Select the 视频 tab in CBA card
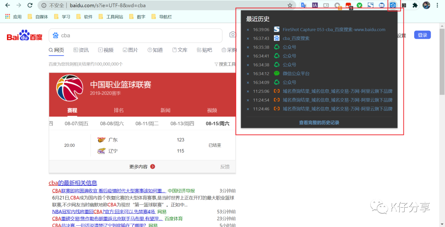The height and width of the screenshot is (227, 445). click(x=212, y=110)
